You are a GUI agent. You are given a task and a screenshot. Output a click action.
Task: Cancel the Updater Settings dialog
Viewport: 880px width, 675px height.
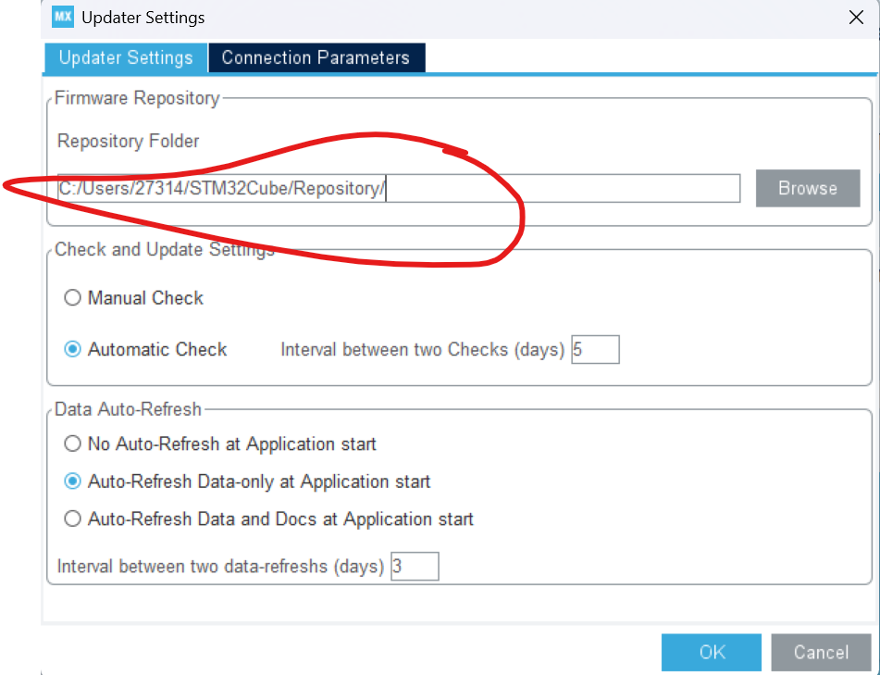[x=821, y=652]
